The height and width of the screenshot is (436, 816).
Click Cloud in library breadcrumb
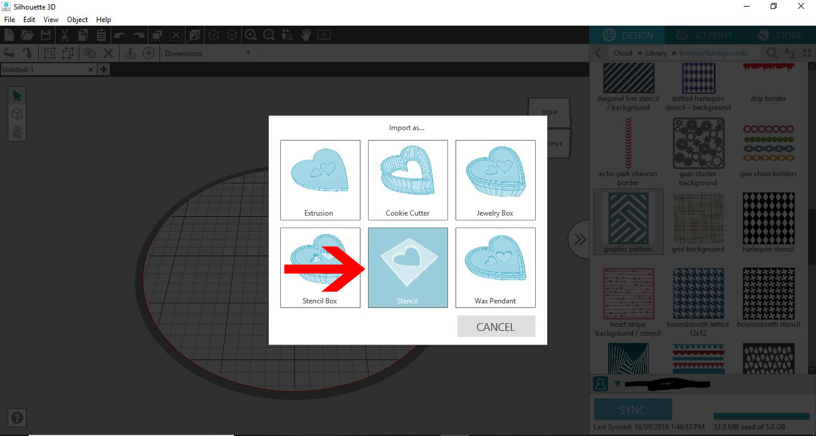tap(622, 53)
